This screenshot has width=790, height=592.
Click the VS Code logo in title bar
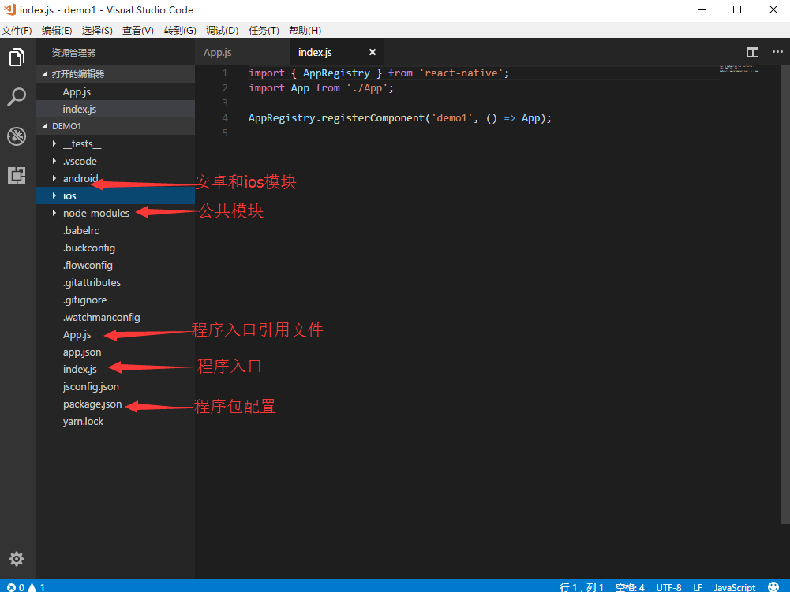[x=9, y=9]
